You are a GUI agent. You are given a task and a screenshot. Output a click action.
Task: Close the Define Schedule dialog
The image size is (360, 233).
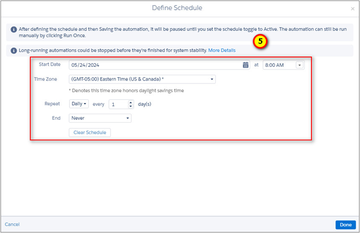353,9
